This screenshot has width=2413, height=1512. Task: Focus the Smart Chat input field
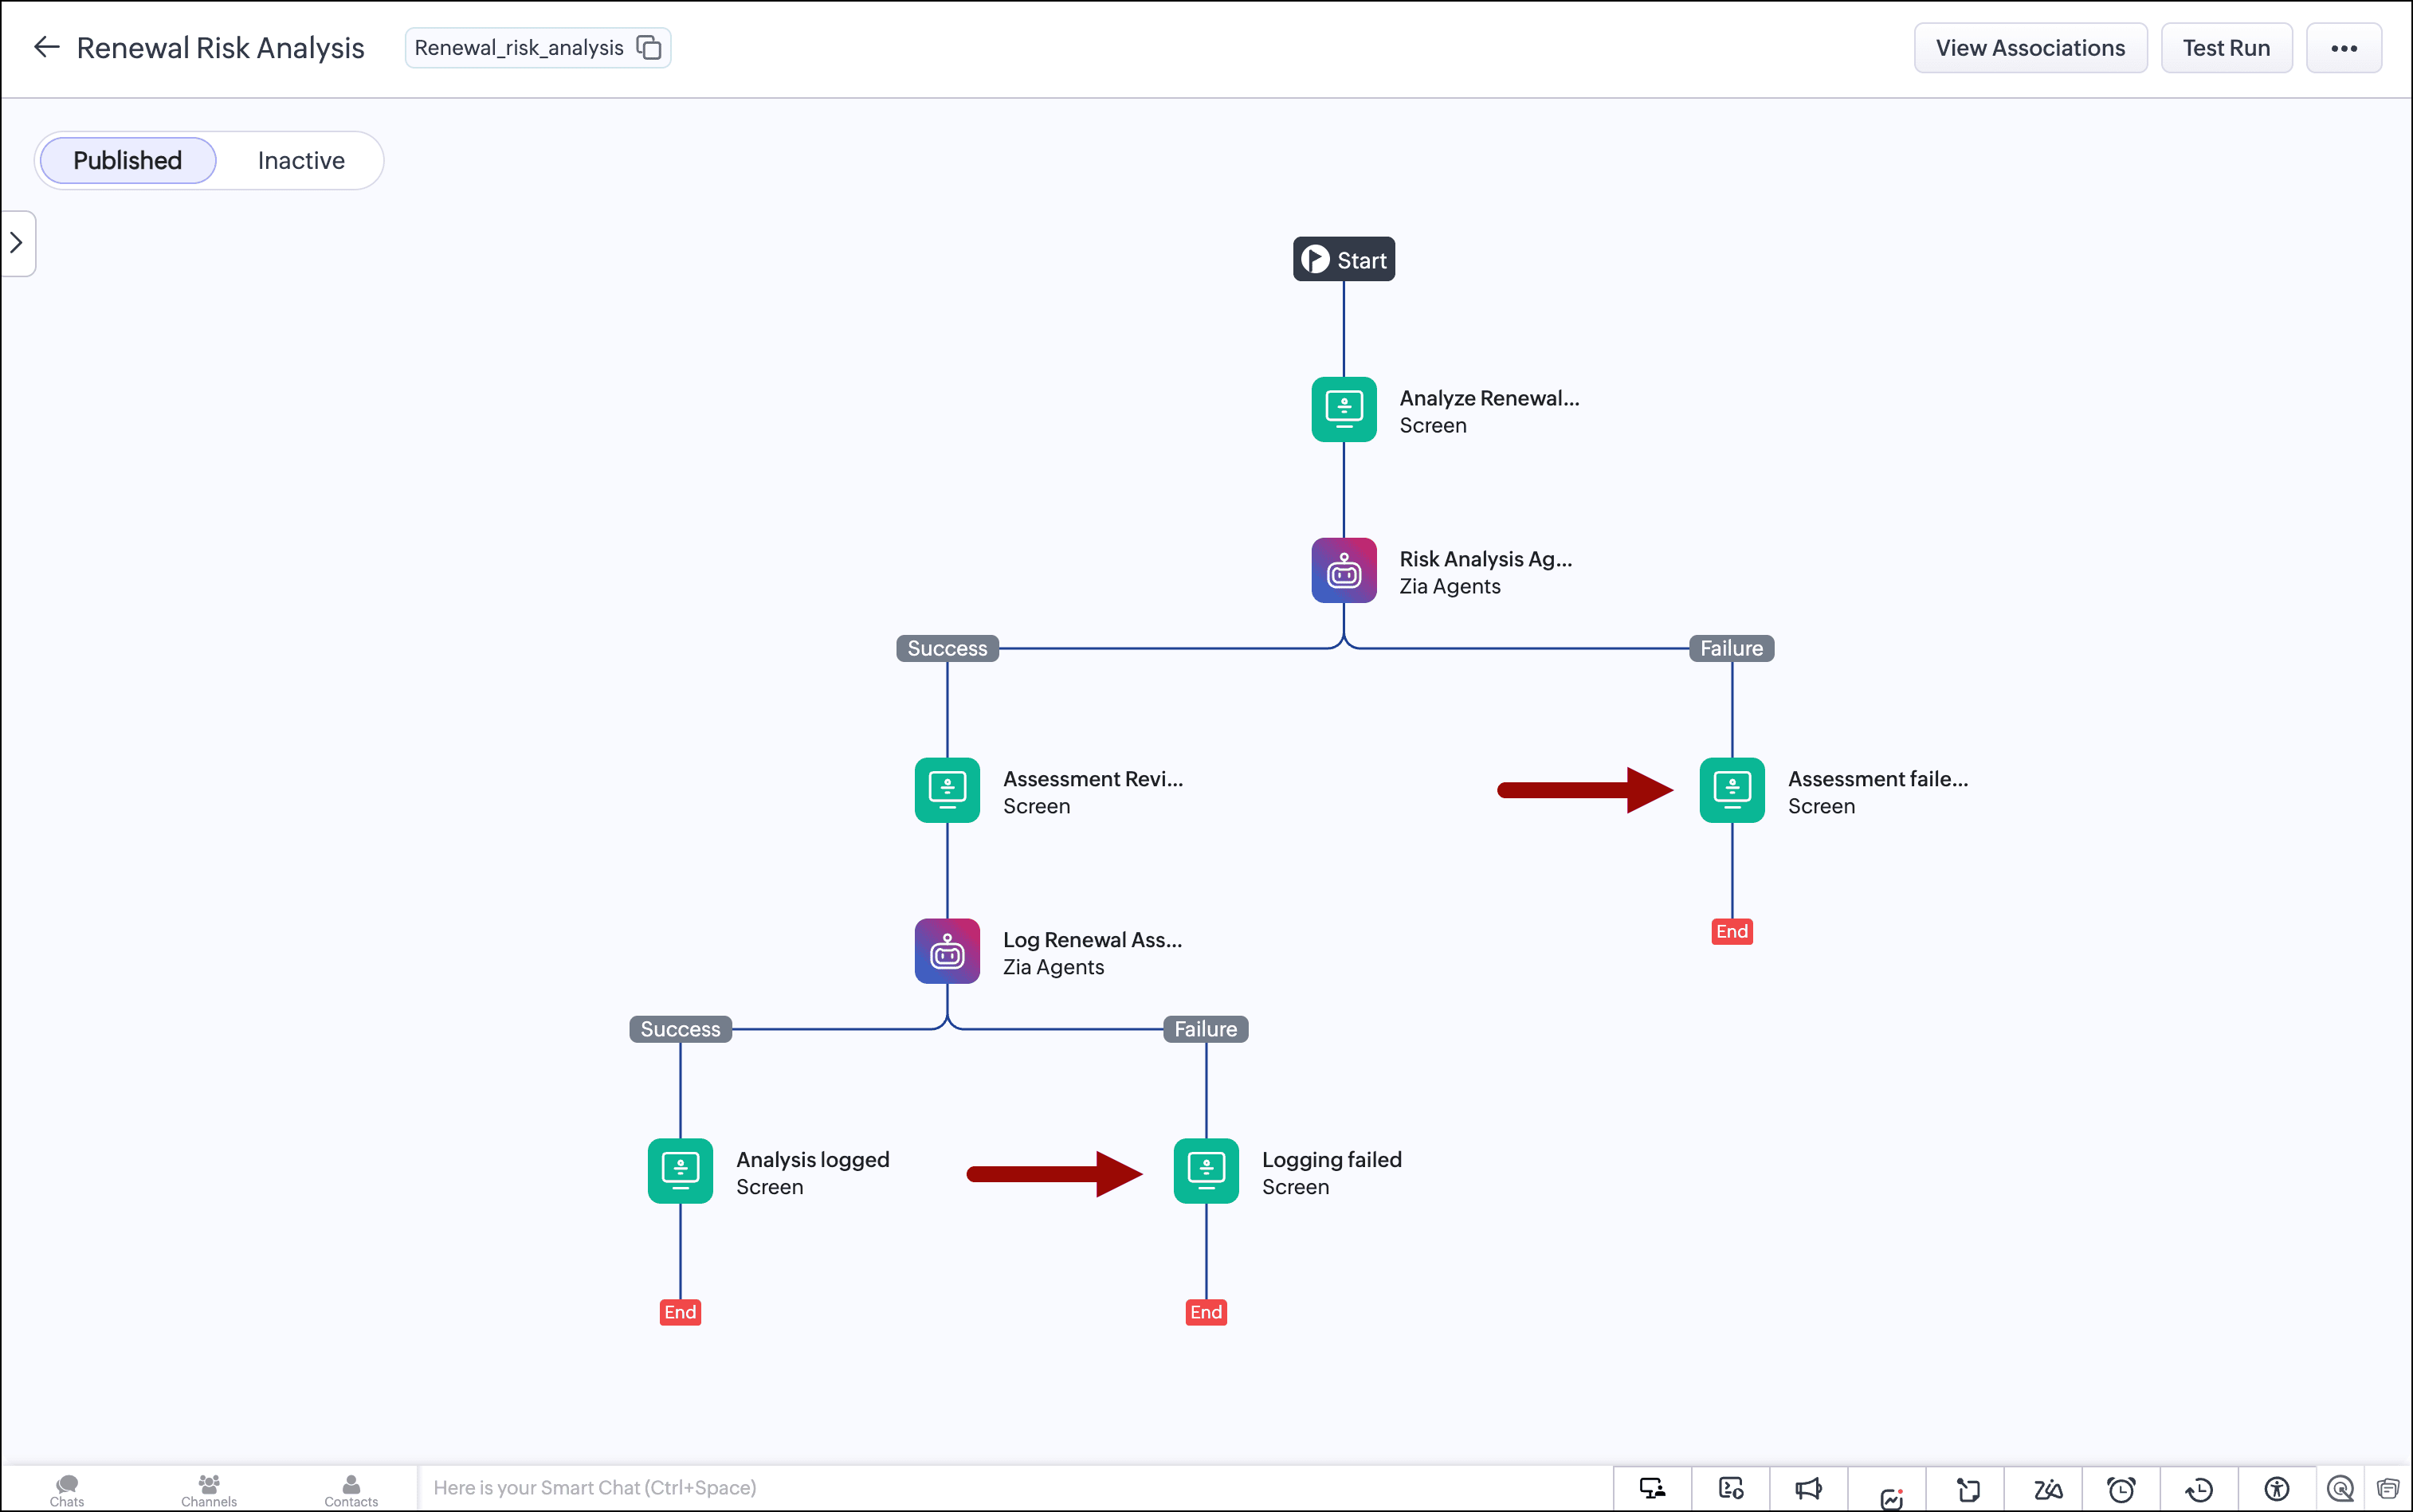coord(1015,1488)
